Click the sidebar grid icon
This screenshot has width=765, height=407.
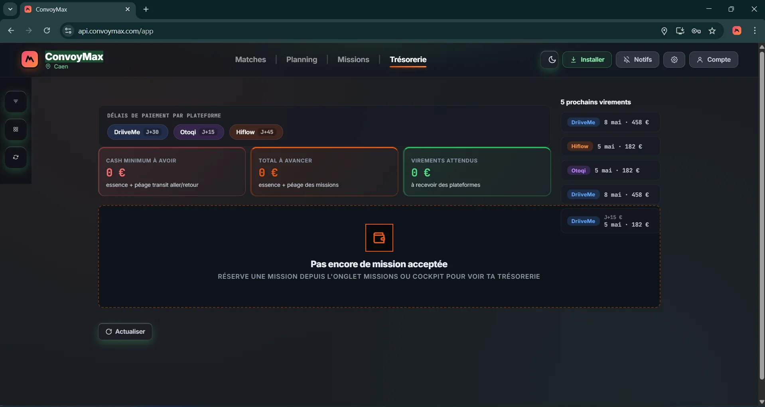[16, 129]
